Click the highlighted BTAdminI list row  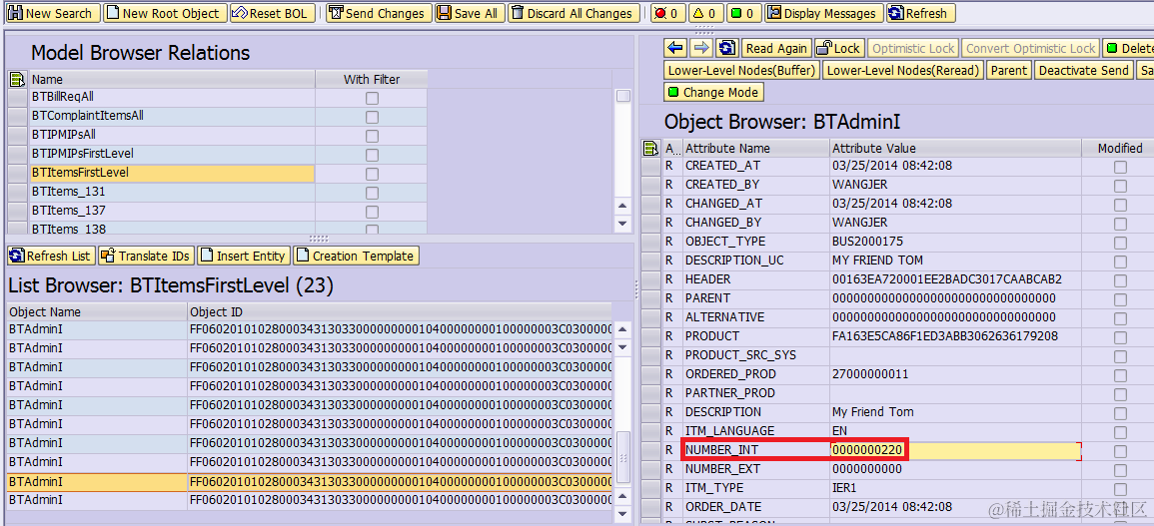(309, 482)
